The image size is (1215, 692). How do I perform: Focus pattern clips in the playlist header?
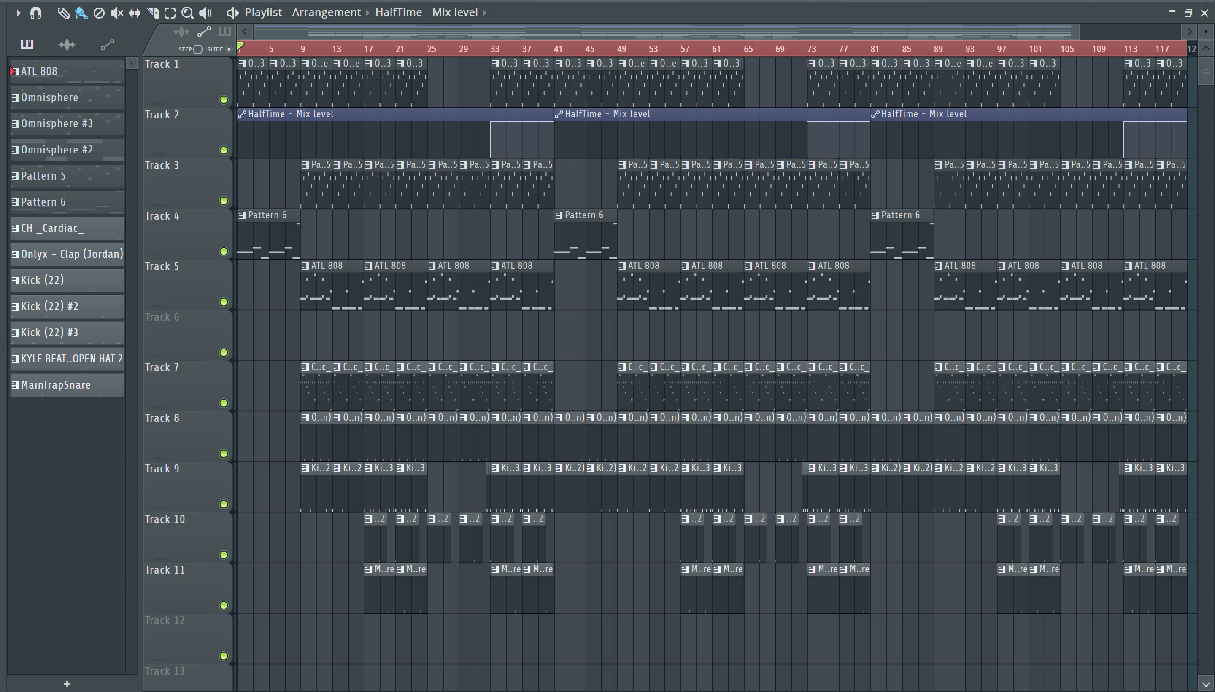click(224, 32)
